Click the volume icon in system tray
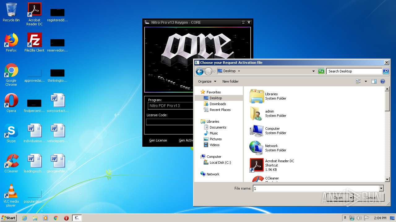Image resolution: width=396 pixels, height=222 pixels. [x=359, y=218]
